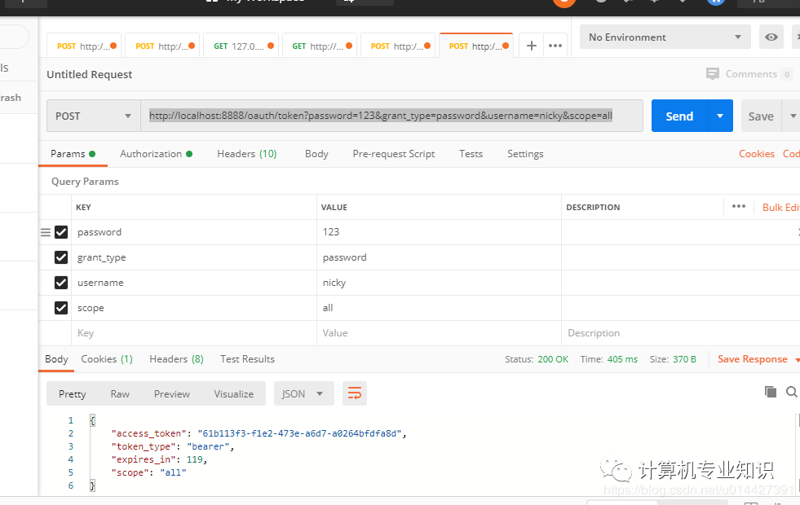Click the access_token value in response

299,433
